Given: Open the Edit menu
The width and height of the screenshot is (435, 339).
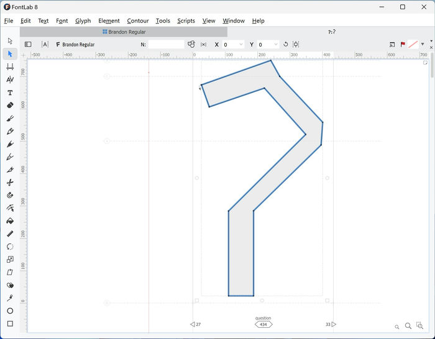Looking at the screenshot, I should click(x=25, y=20).
